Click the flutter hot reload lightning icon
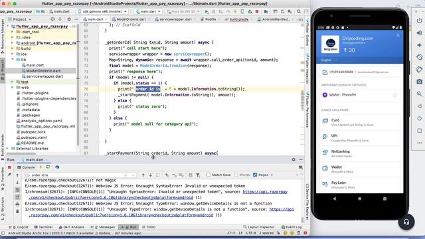 tap(235, 12)
